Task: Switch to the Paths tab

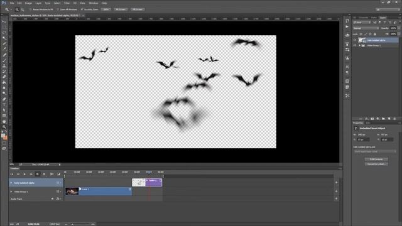Action: point(374,18)
